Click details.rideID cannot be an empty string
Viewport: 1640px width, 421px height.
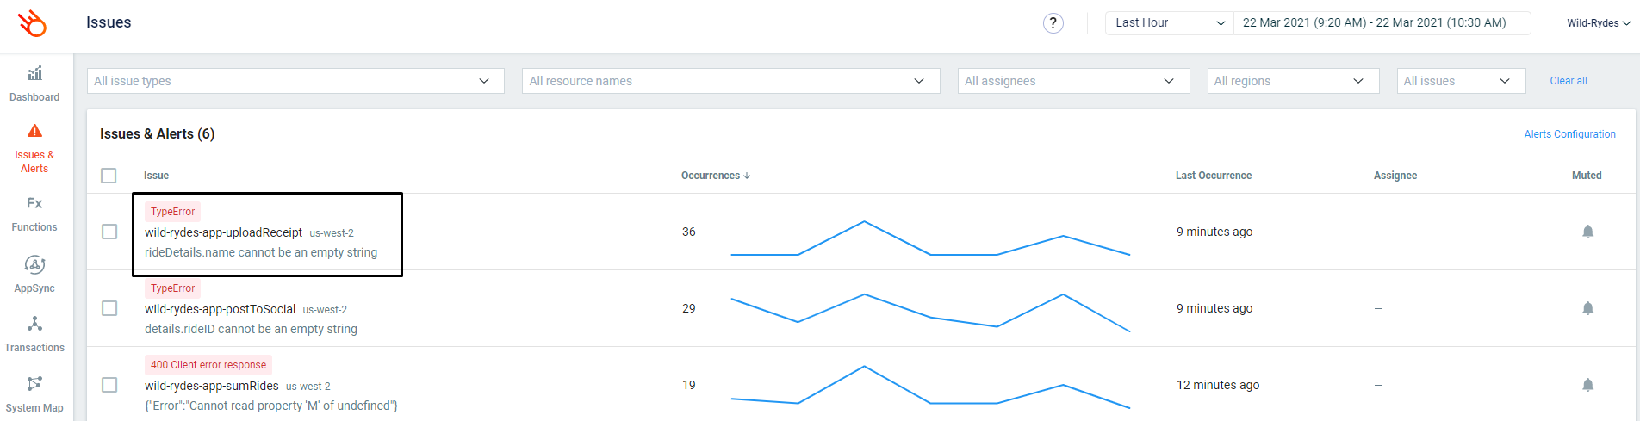251,329
